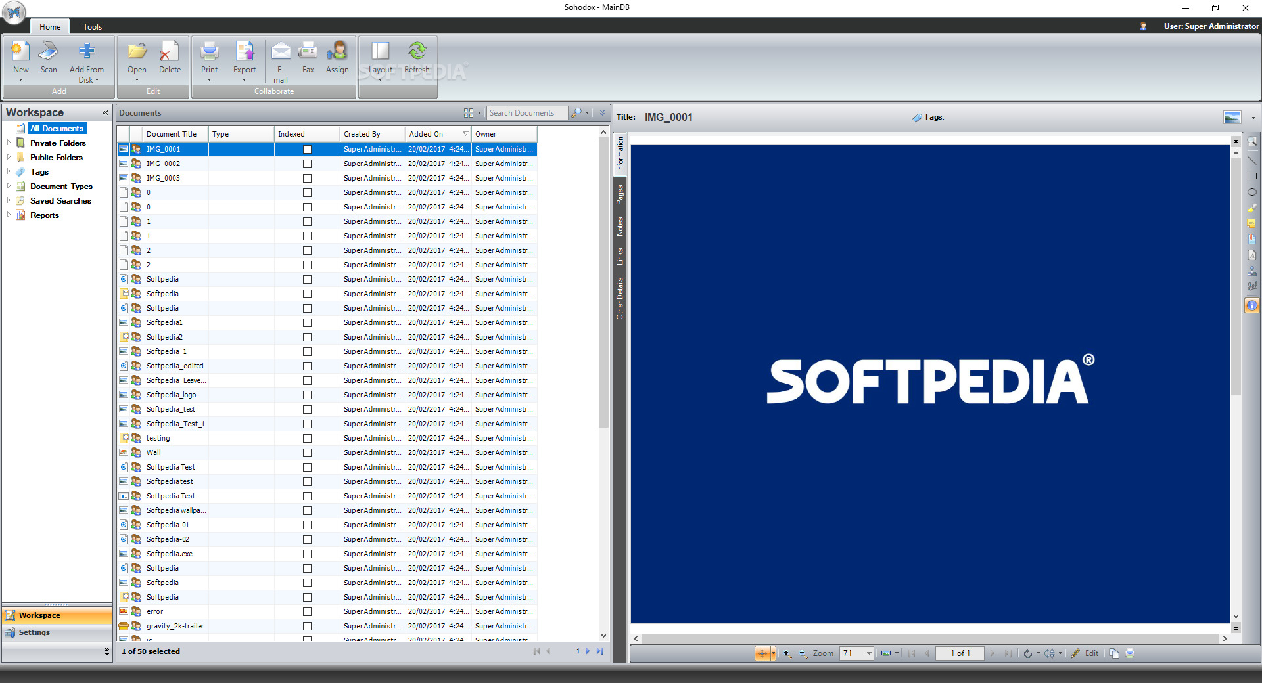Click the Edit button in viewer toolbar
This screenshot has width=1262, height=683.
[x=1085, y=653]
